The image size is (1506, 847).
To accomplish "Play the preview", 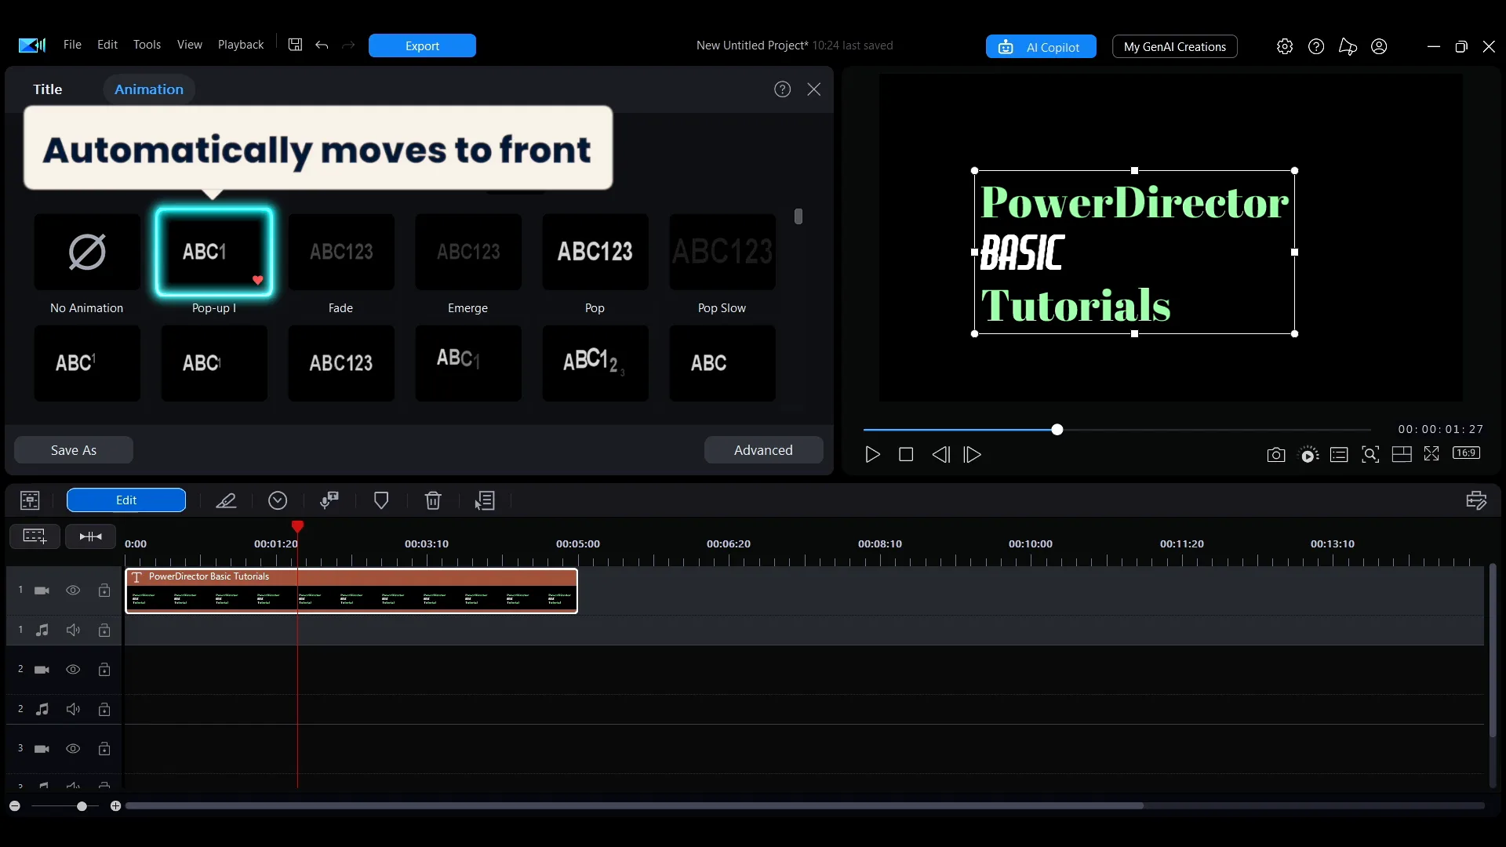I will pos(872,455).
